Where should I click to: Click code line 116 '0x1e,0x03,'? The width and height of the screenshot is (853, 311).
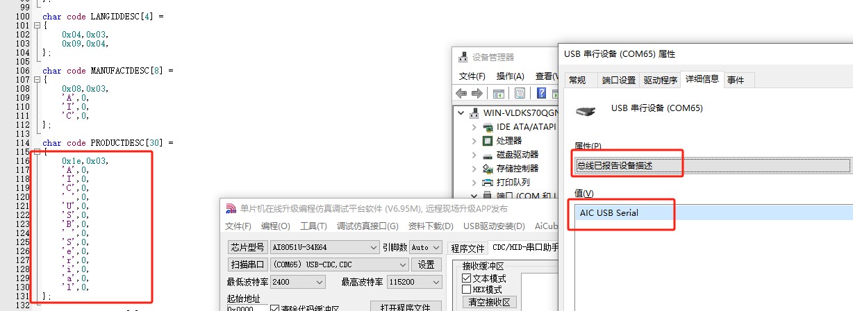(85, 160)
